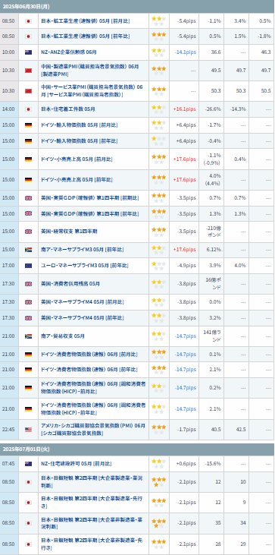275x555 pixels.
Task: Open 日本・鉱工業生産(速報値) 05月 [前月比] link
Action: tap(86, 21)
